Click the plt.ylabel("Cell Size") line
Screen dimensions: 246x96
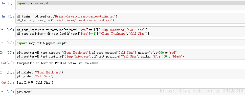point(35,76)
